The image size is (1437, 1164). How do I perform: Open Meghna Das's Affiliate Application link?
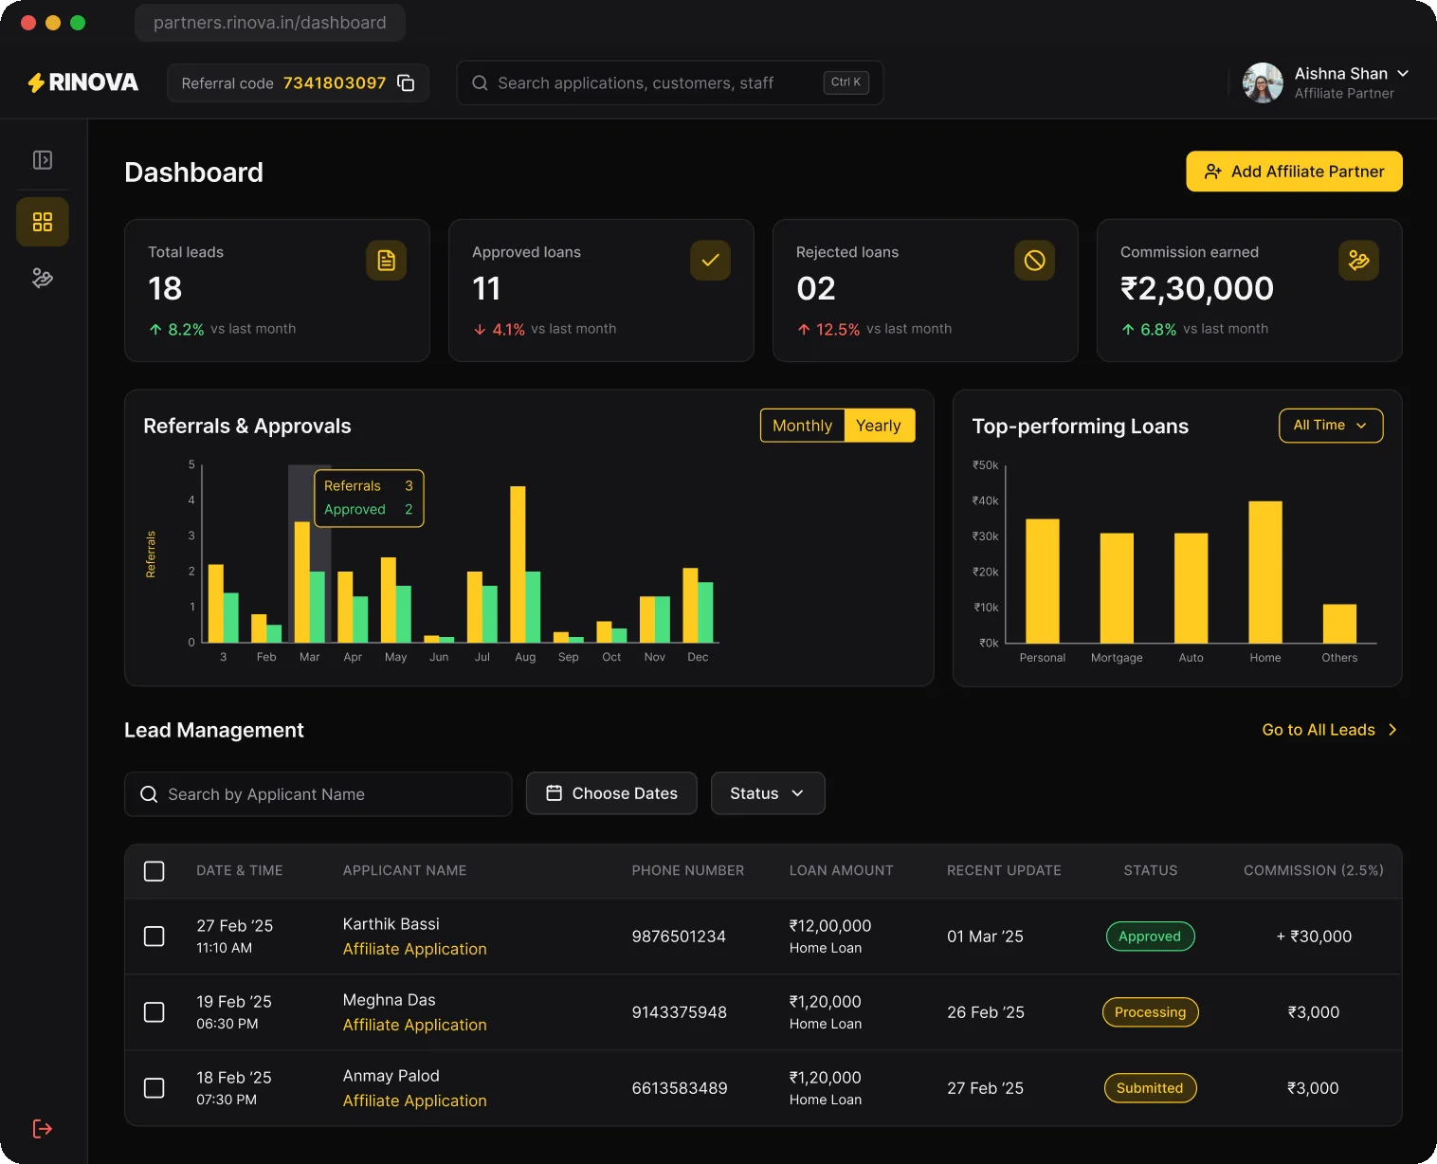414,1025
